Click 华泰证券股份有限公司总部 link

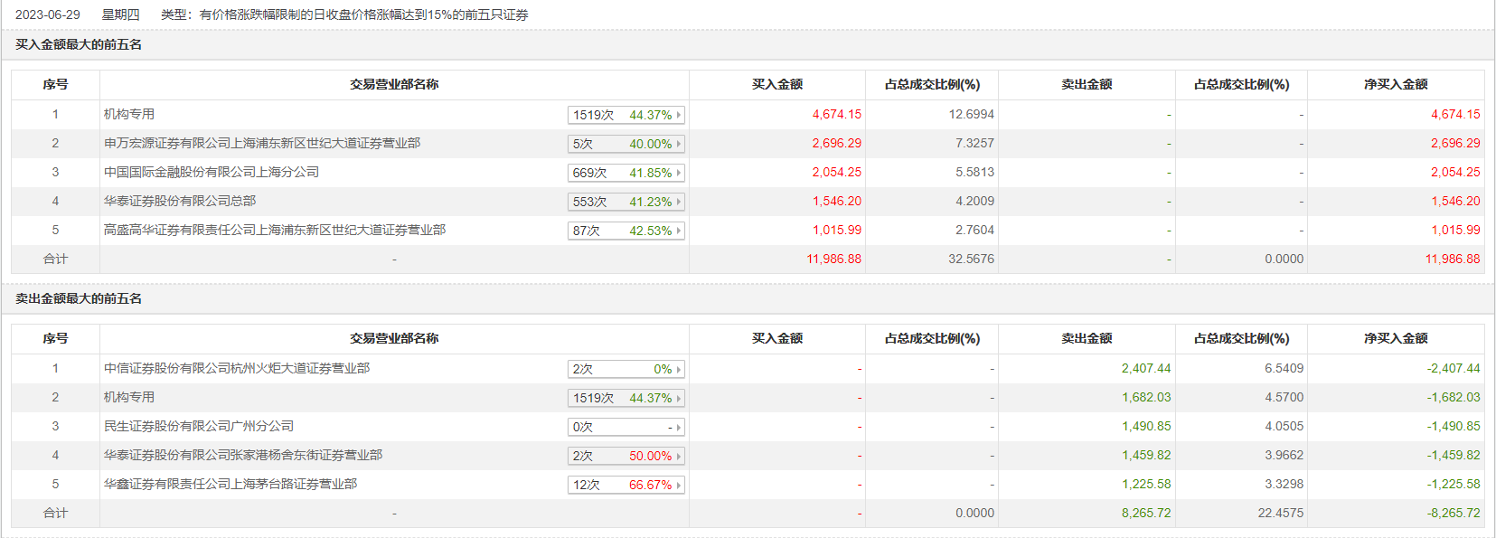click(x=180, y=201)
